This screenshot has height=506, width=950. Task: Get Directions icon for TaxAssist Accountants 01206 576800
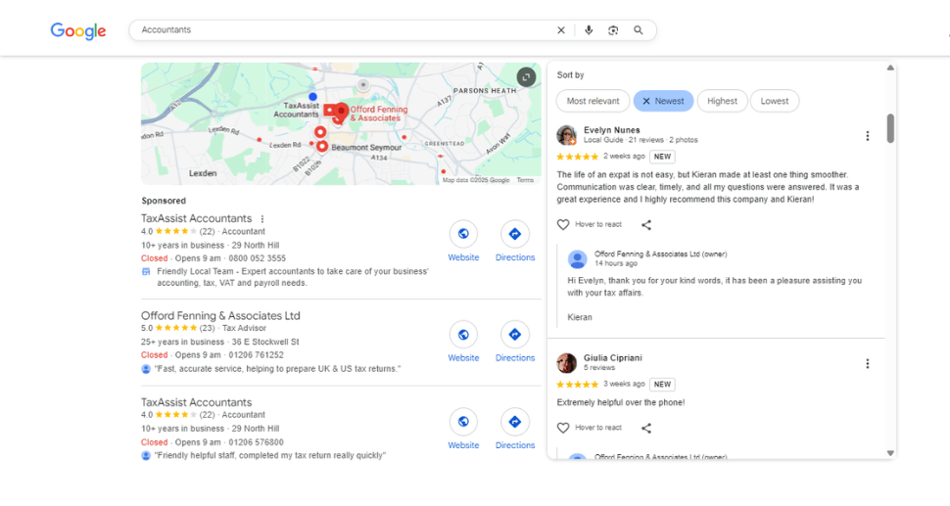515,422
